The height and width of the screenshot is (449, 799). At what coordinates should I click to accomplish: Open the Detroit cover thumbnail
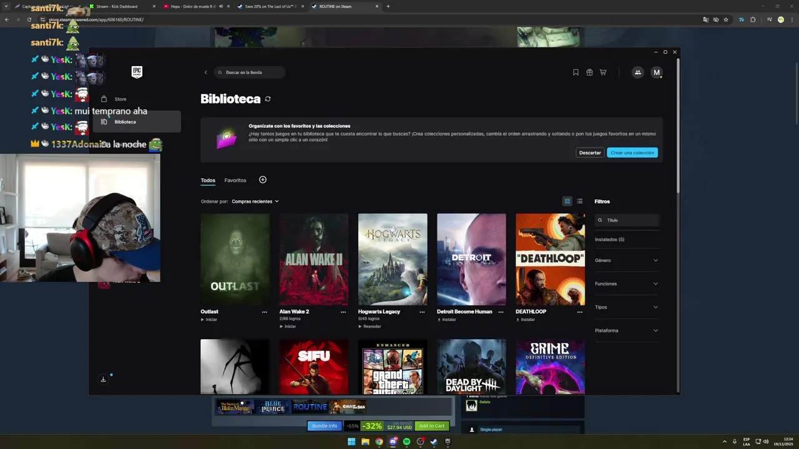(471, 259)
